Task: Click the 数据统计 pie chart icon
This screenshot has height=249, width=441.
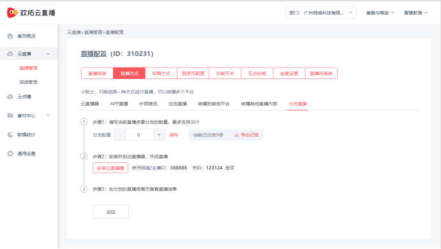Action: [10, 134]
